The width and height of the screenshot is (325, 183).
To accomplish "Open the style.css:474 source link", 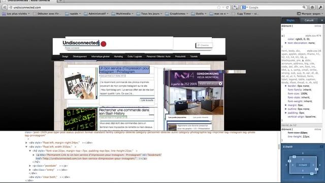I will point(313,36).
